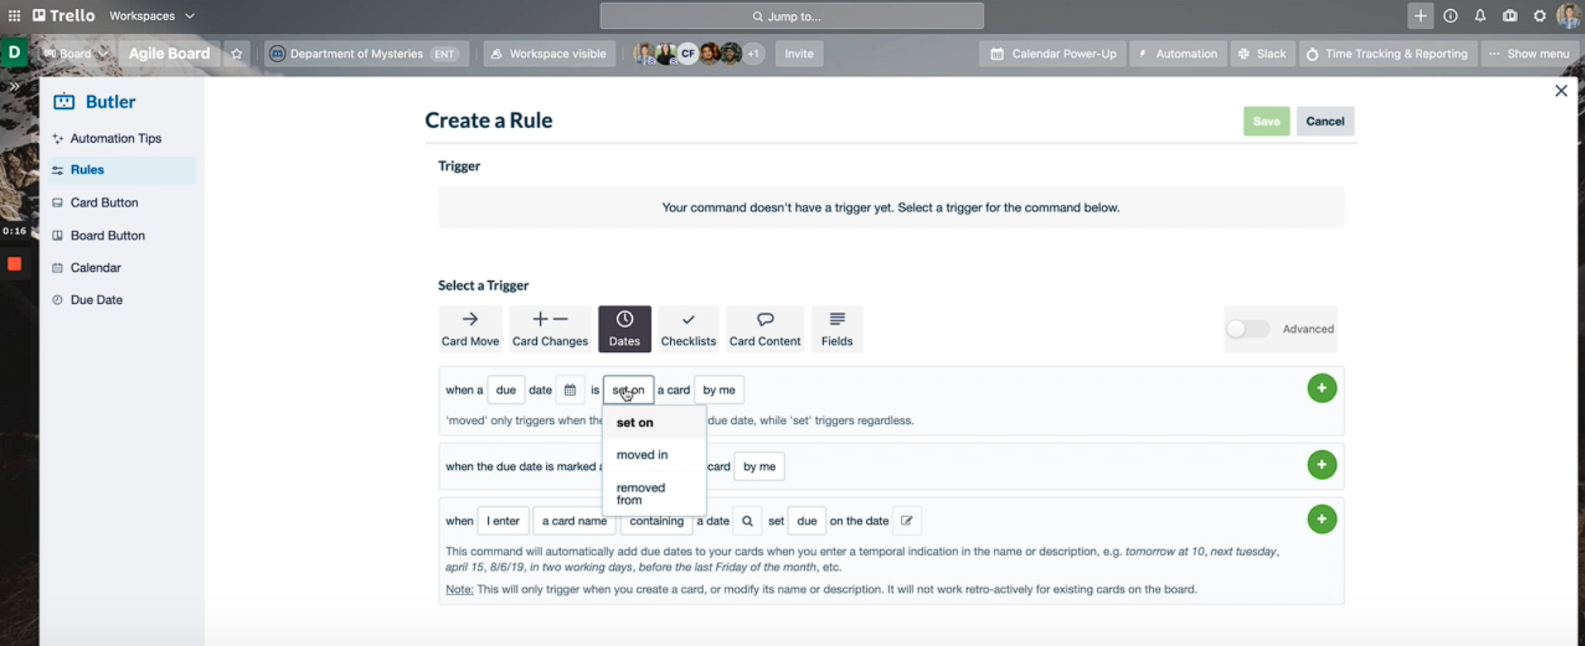1585x646 pixels.
Task: Add the 'due date is marked' trigger
Action: coord(1322,465)
